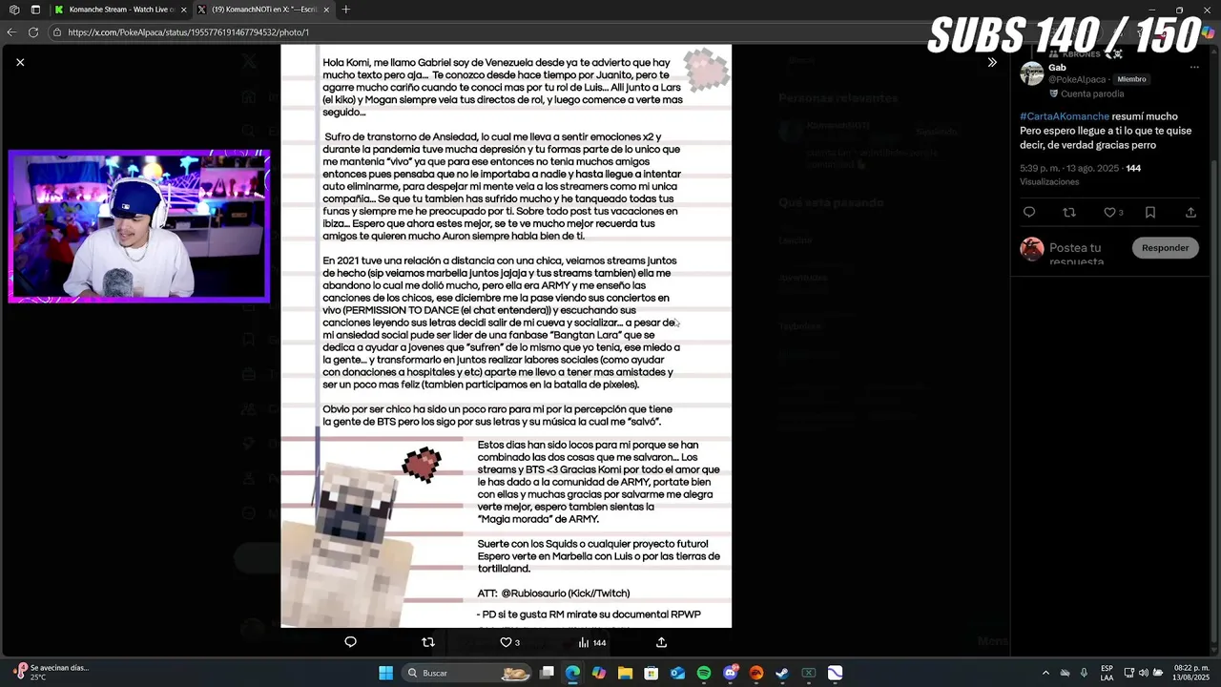Open Copilot icon on taskbar
Image resolution: width=1221 pixels, height=687 pixels.
coord(599,673)
